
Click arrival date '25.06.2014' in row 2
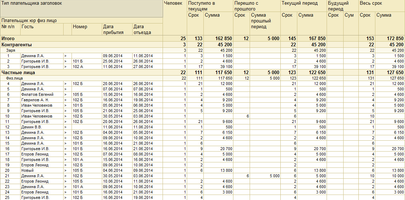[x=117, y=61]
